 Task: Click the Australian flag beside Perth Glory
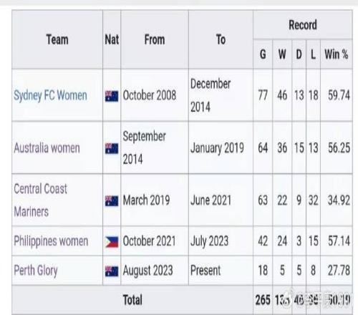click(112, 271)
